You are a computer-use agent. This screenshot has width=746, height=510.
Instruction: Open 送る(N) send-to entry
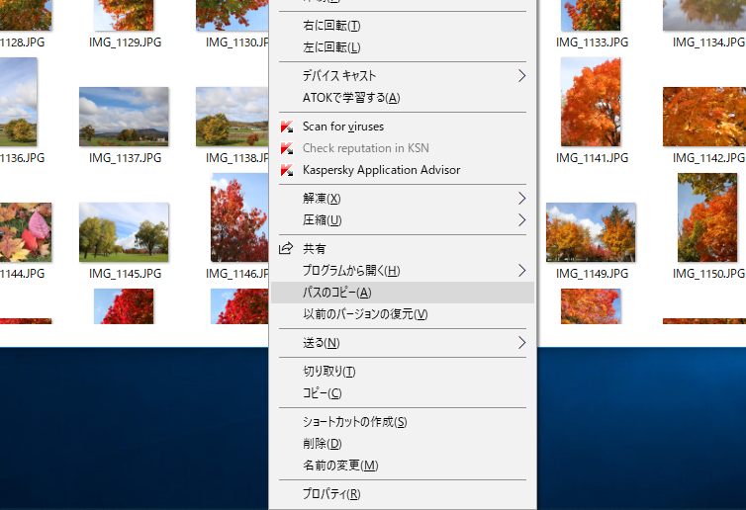(403, 343)
